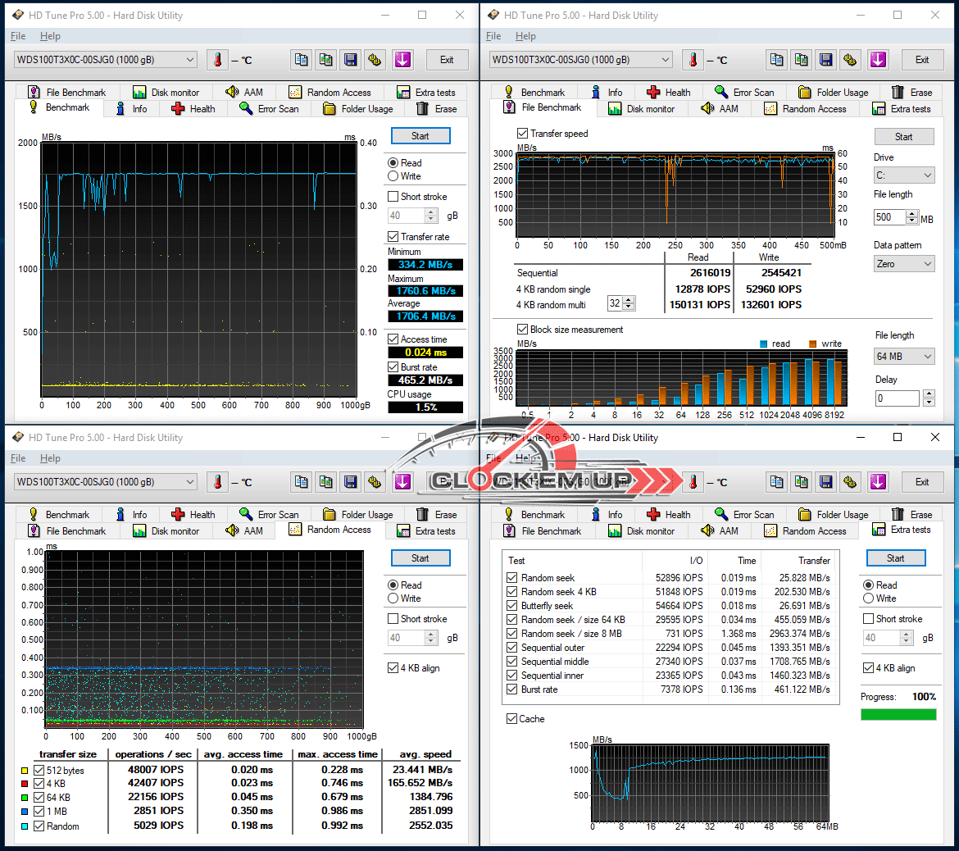Click the Delay input field
The image size is (959, 851).
tap(897, 398)
